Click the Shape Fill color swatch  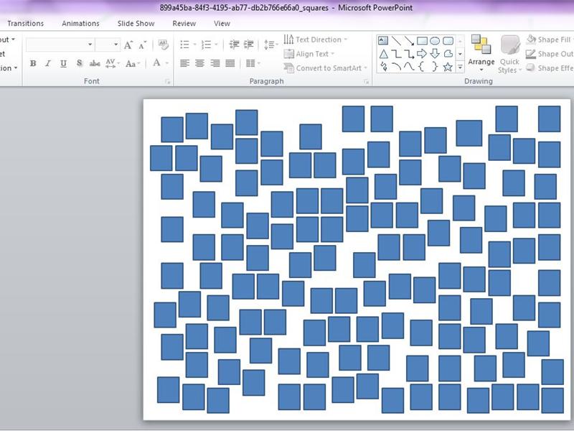pyautogui.click(x=531, y=40)
